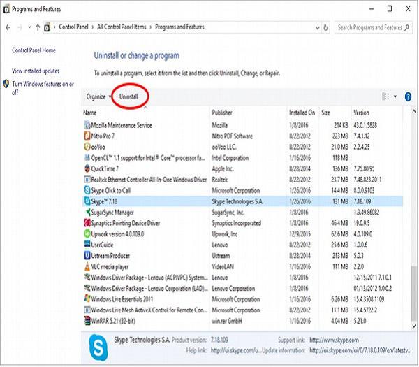Click the Apple Inc. publisher cell
Viewport: 419px width, 367px height.
(223, 168)
